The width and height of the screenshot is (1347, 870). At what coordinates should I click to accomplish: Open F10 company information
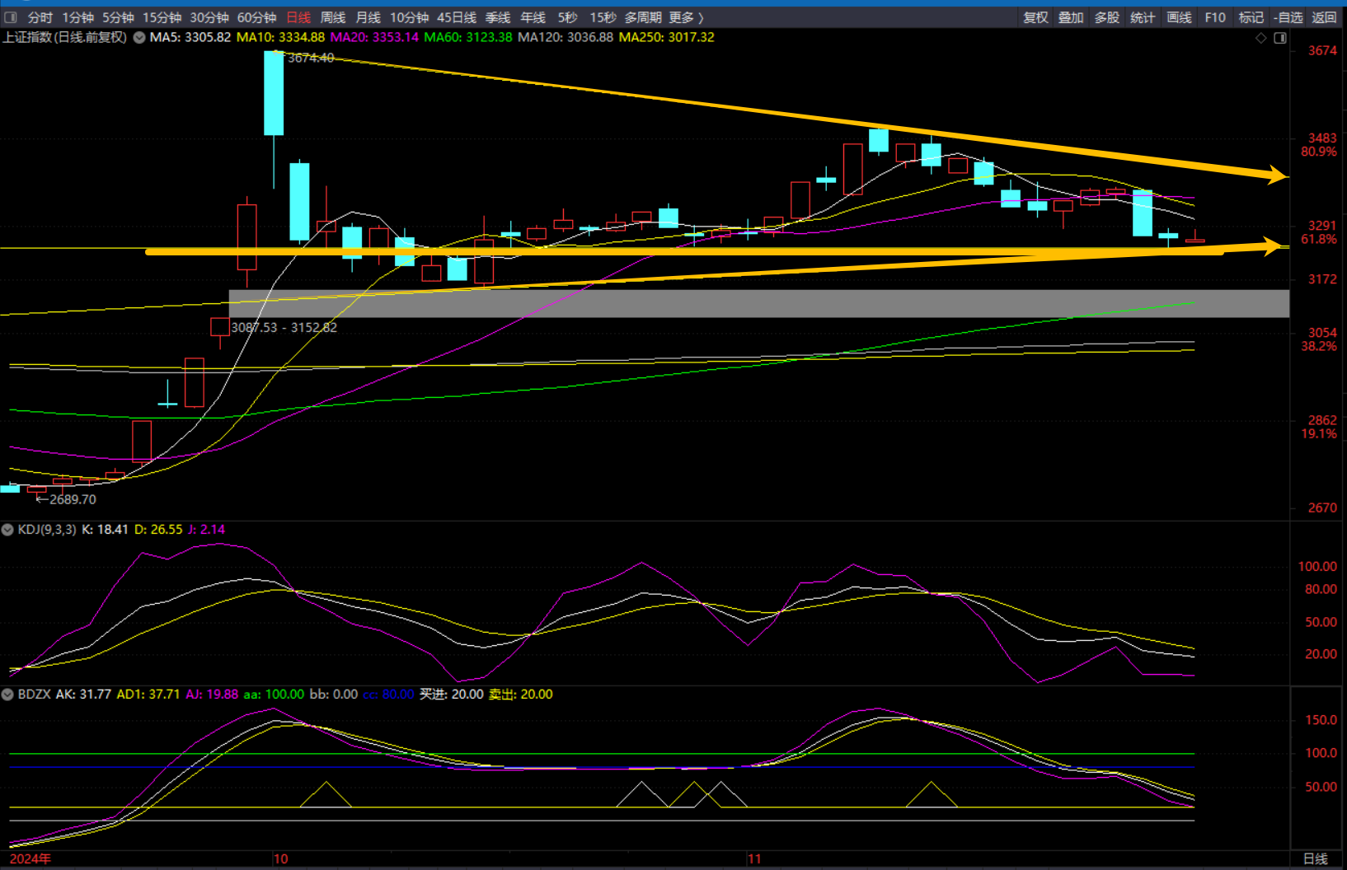click(x=1215, y=17)
